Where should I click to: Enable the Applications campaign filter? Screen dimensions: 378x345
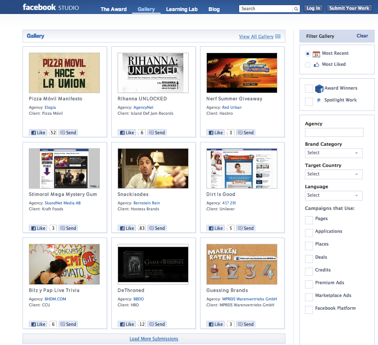pos(309,233)
